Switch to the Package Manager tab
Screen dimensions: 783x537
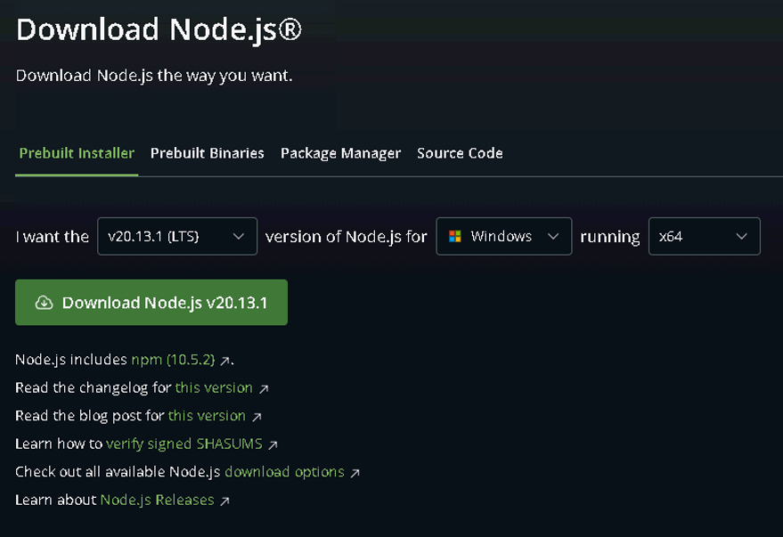pyautogui.click(x=340, y=153)
